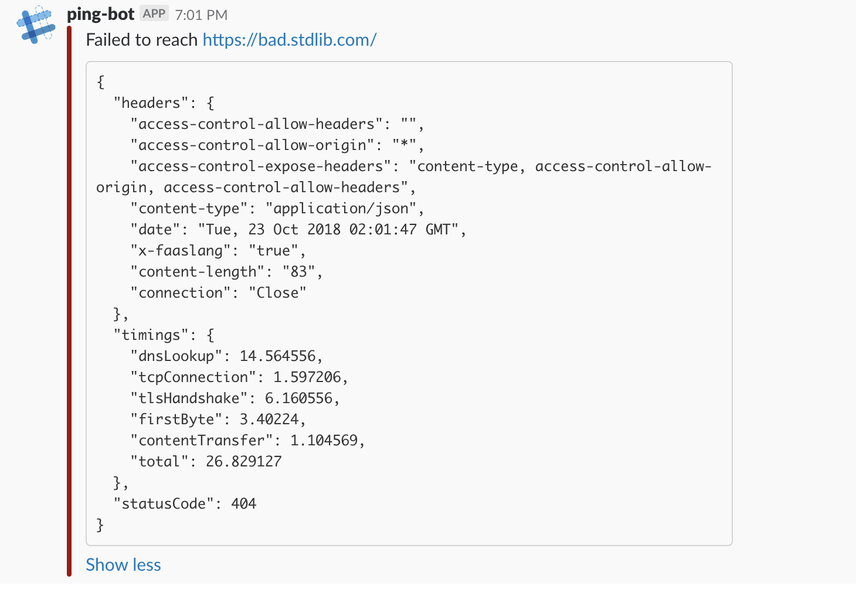Image resolution: width=856 pixels, height=593 pixels.
Task: Click the 7:01 PM message timestamp
Action: tap(201, 15)
